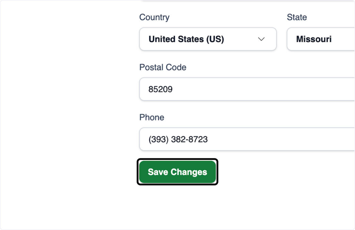355x230 pixels.
Task: Place cursor in the (393) 382-8723 value
Action: pos(178,139)
